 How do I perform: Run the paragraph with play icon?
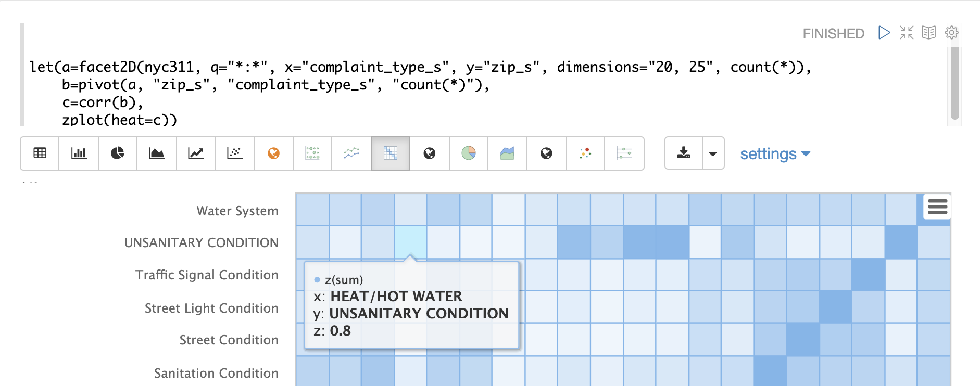click(884, 33)
